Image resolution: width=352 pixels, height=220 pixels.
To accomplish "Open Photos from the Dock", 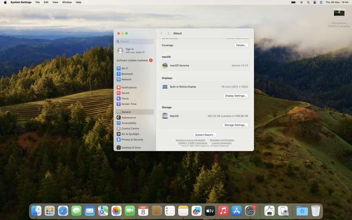I will coord(117,211).
